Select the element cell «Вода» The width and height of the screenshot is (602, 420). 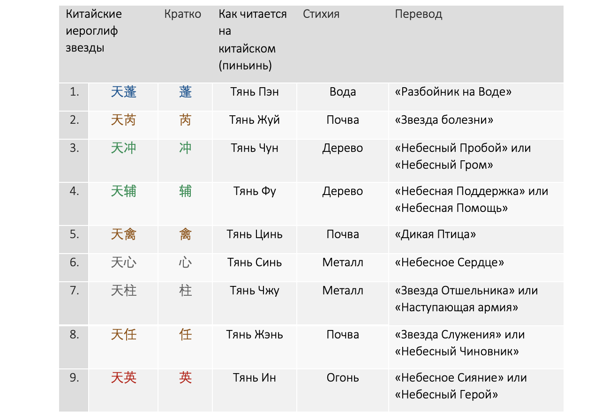343,92
